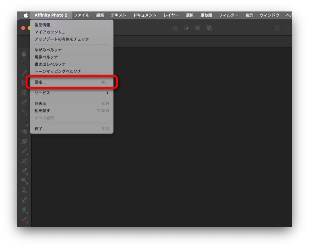
Task: Choose アップデートの有無をチェック
Action: (x=62, y=39)
